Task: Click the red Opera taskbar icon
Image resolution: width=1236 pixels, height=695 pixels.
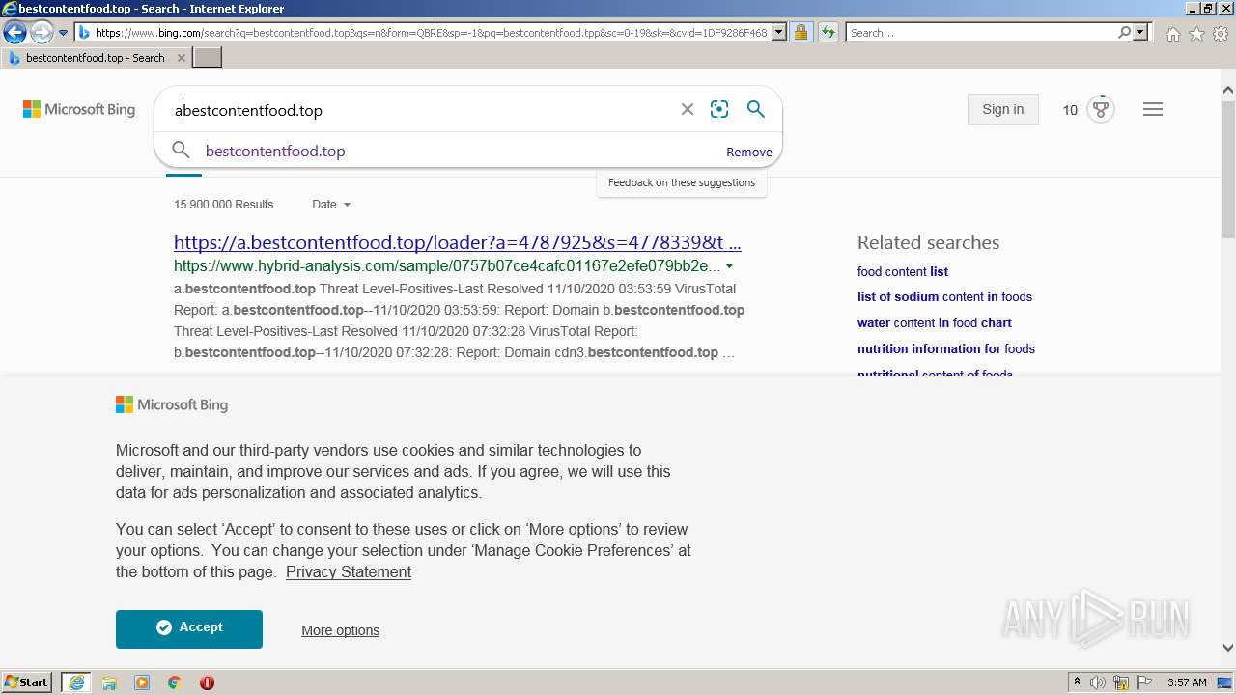Action: (207, 682)
